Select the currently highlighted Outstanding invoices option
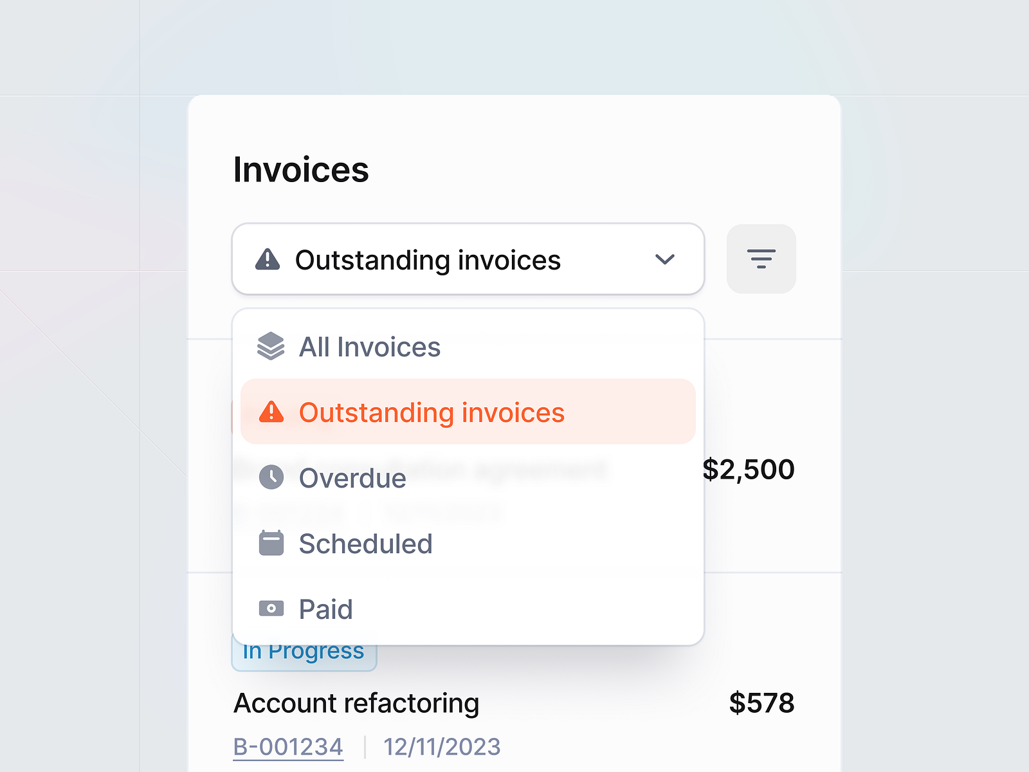The image size is (1029, 772). point(432,412)
